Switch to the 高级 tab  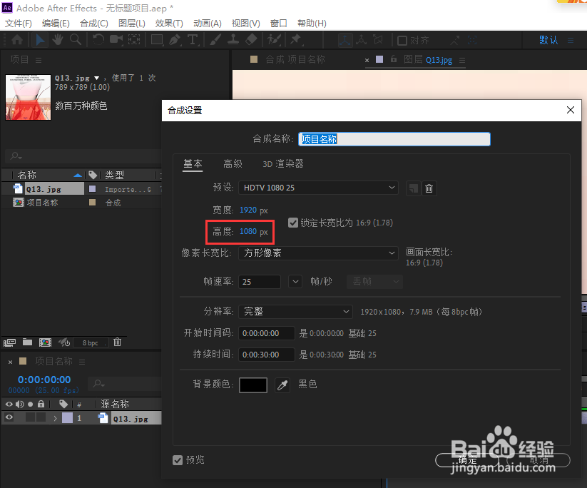[233, 163]
